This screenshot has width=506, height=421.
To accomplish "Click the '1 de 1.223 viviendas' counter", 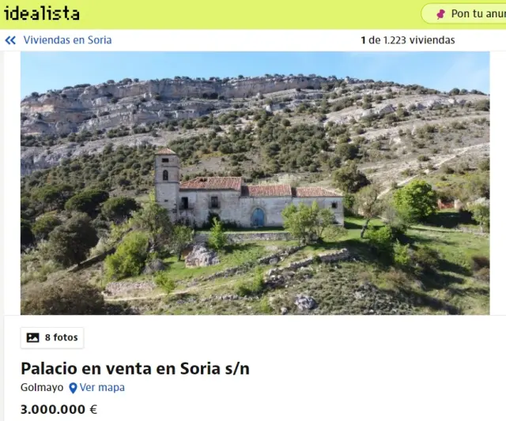I will [408, 40].
